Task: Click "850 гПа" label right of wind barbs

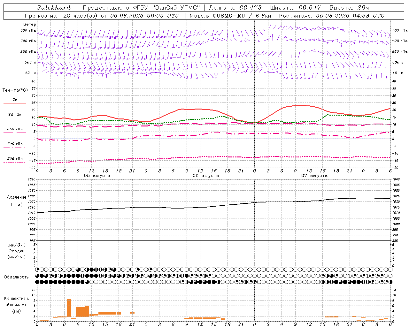Action: click(400, 51)
